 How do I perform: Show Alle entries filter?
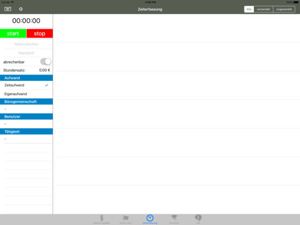tap(249, 9)
